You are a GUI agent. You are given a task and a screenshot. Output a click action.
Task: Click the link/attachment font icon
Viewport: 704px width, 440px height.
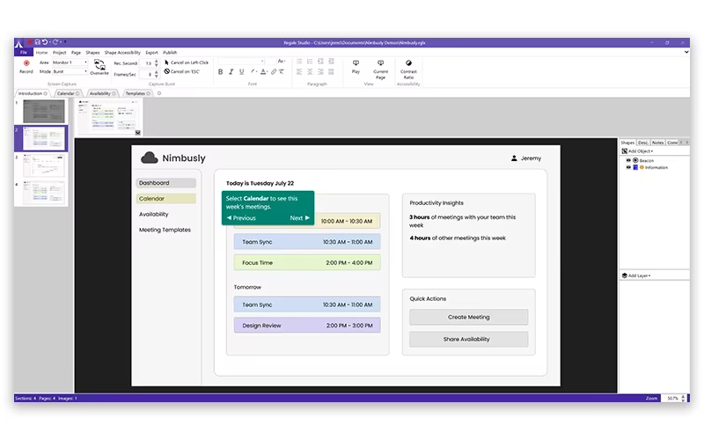click(274, 72)
